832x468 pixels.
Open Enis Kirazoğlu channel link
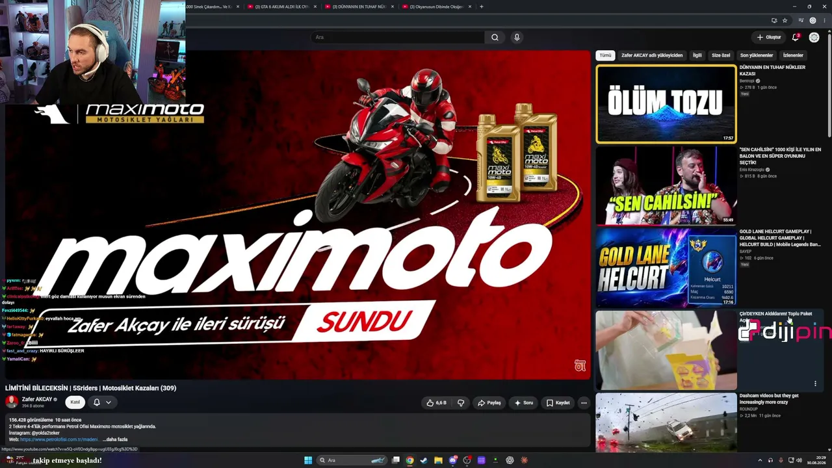pos(752,170)
